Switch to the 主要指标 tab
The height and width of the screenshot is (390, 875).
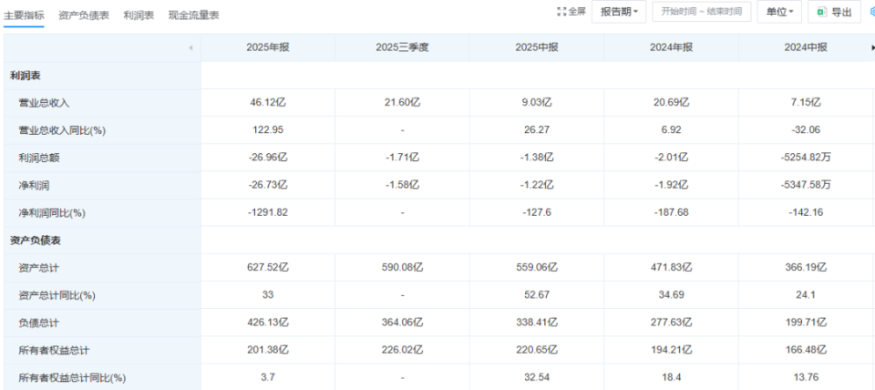[x=24, y=15]
